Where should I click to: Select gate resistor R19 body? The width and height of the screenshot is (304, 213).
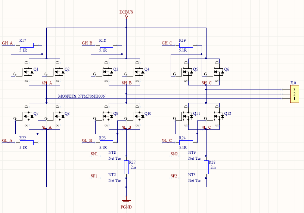click(x=186, y=45)
